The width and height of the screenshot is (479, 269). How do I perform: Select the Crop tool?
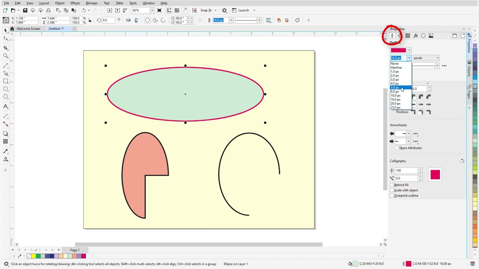6,48
